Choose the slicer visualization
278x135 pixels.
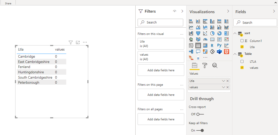(x=191, y=46)
